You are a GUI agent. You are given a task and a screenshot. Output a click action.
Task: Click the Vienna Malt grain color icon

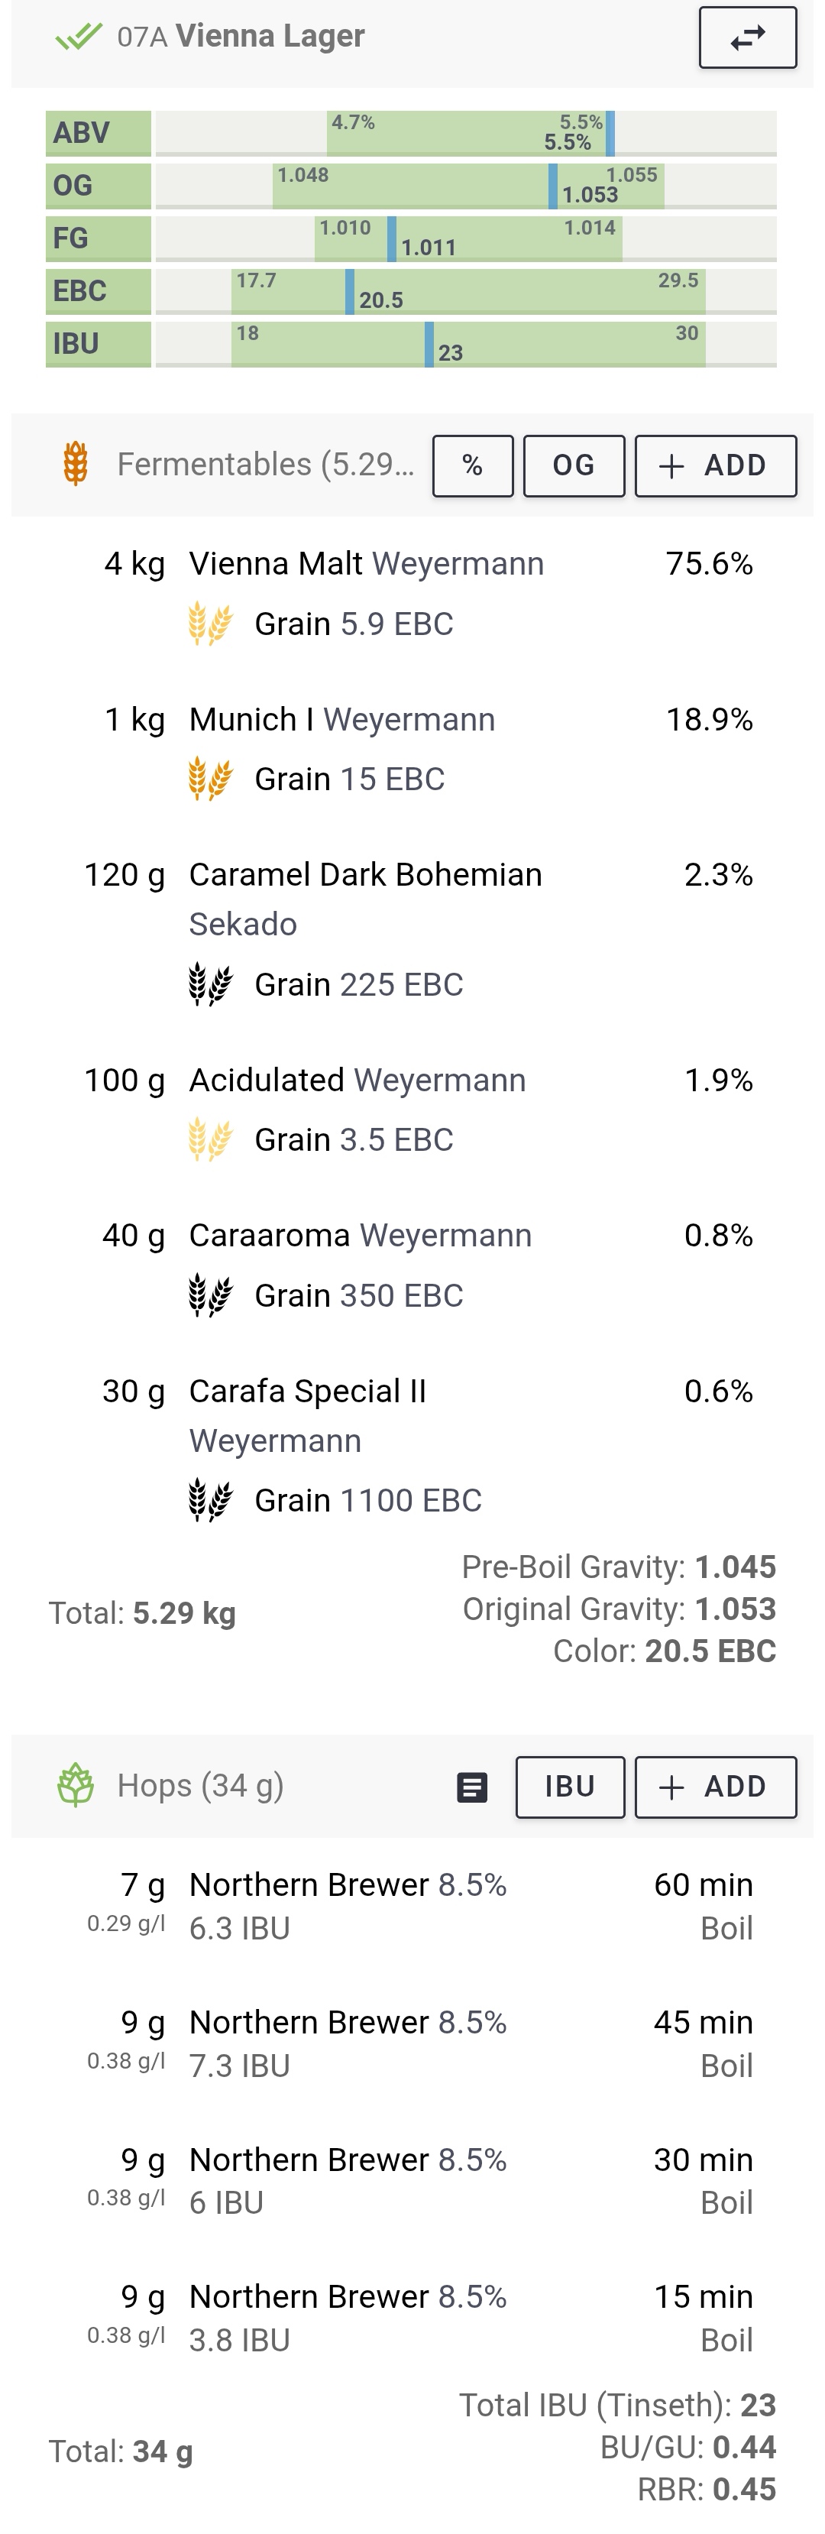[x=210, y=624]
